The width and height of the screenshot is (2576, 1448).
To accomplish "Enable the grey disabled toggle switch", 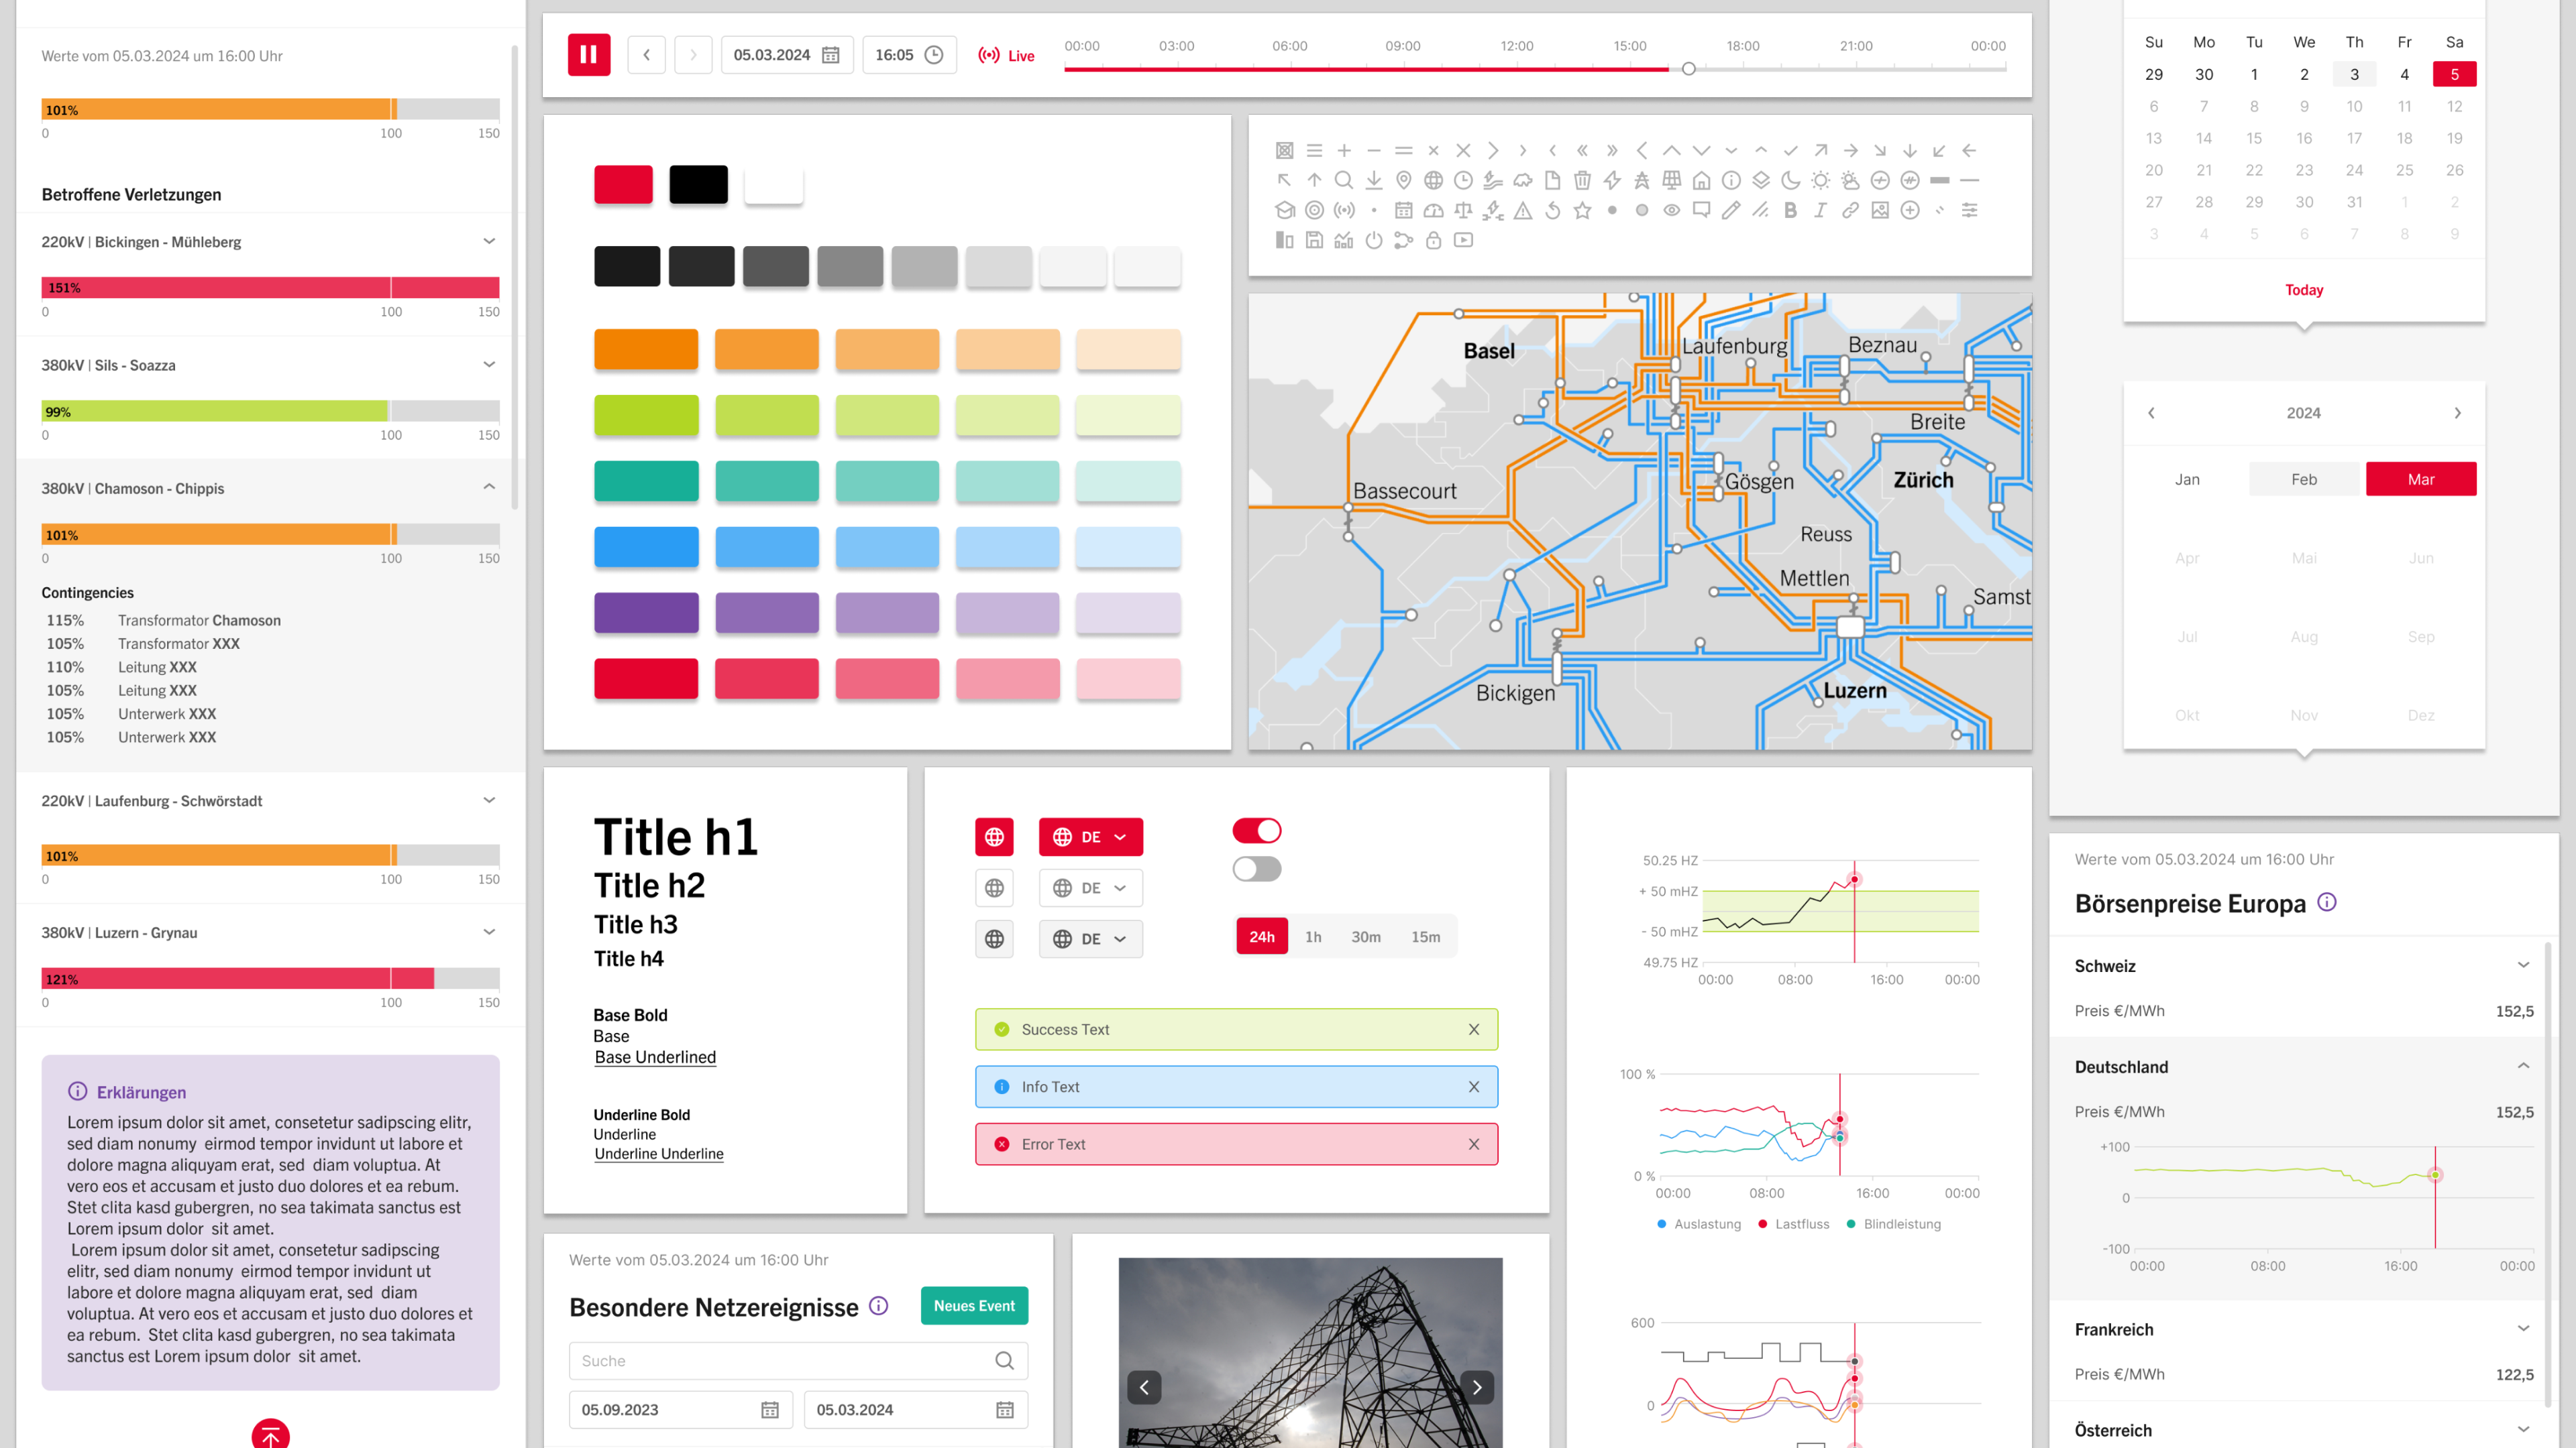I will click(x=1256, y=869).
